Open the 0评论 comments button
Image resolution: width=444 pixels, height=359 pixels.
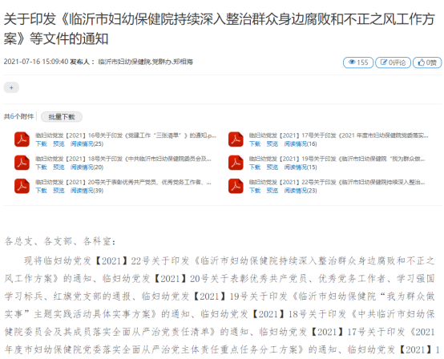coord(393,63)
